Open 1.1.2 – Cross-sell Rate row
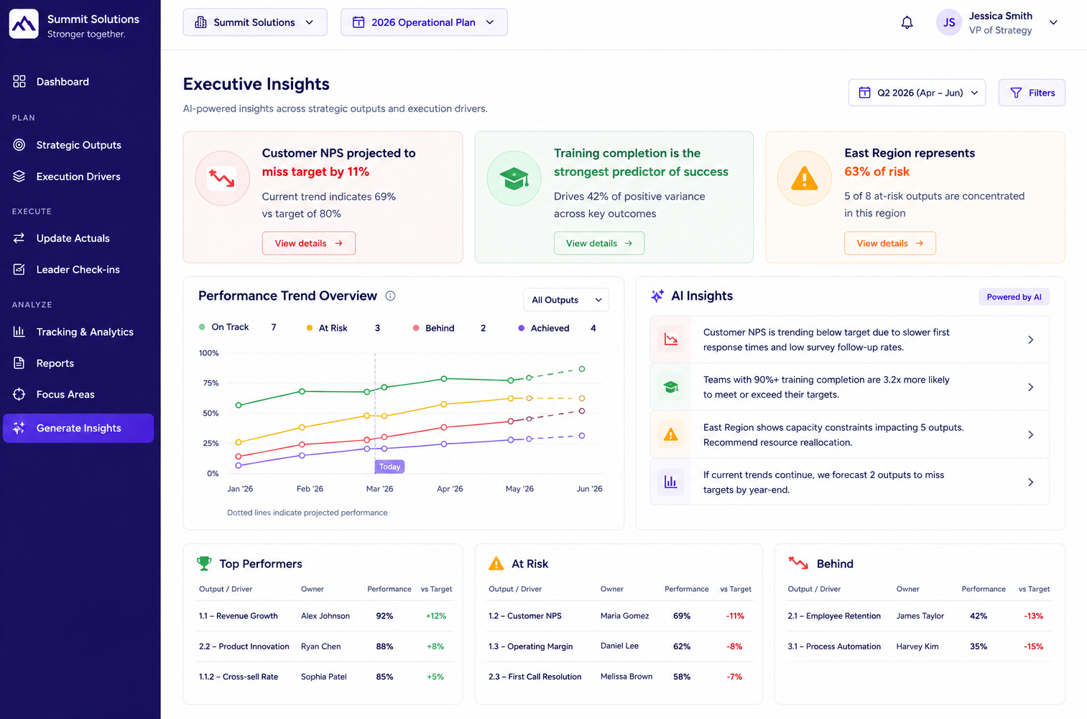This screenshot has height=719, width=1087. pyautogui.click(x=325, y=677)
